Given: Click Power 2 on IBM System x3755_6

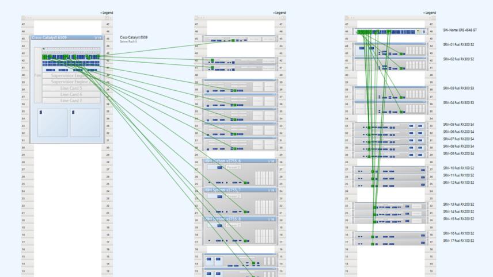Looking at the screenshot, I should pos(233,167).
